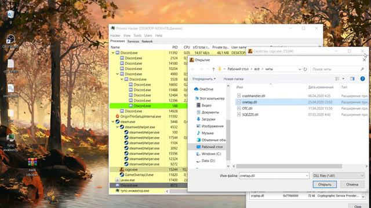The height and width of the screenshot is (208, 371).
Task: Select the csgo.exe process row
Action: tap(148, 169)
